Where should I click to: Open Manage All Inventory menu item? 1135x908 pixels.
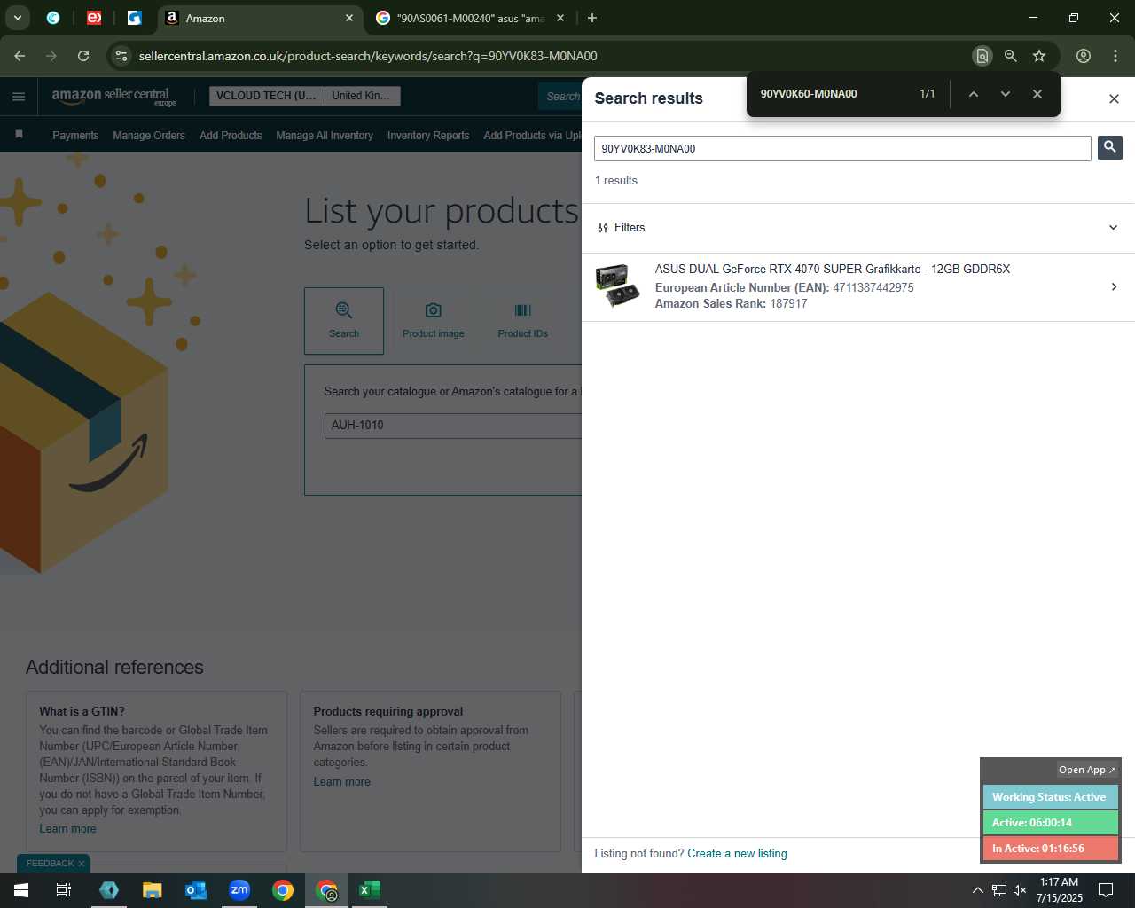(325, 136)
